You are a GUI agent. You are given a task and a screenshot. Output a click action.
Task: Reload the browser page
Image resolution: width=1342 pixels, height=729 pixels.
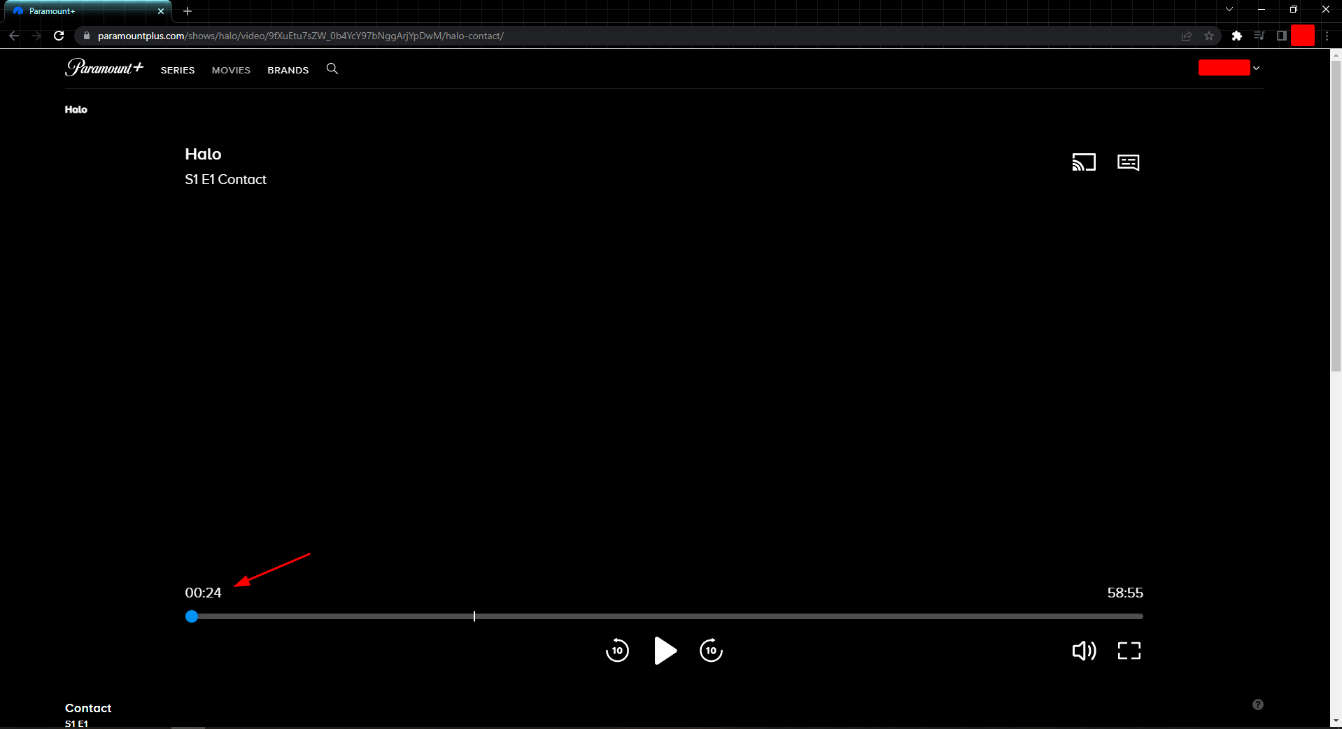[x=59, y=36]
